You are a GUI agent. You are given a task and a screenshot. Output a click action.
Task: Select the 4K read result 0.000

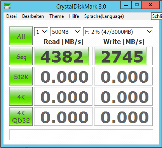[63, 96]
